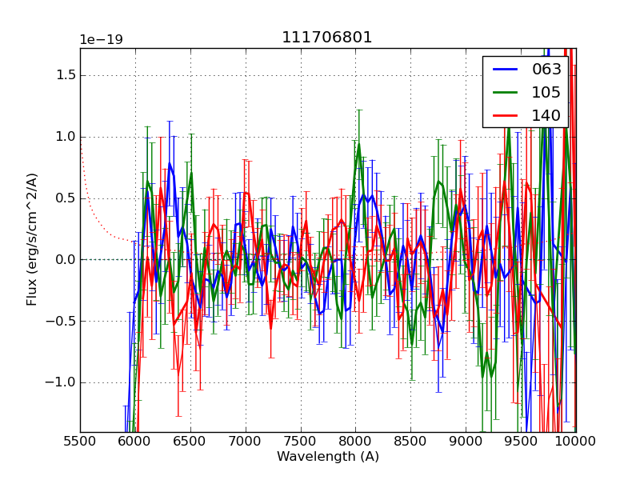640x480 pixels.
Task: Select the 063 legend label
Action: 546,70
